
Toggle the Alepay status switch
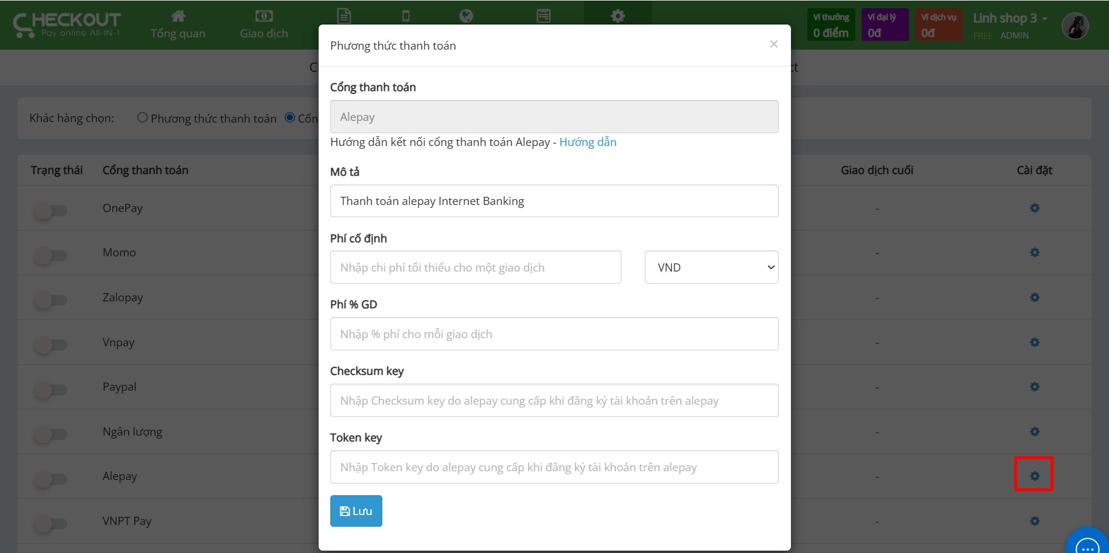[51, 479]
